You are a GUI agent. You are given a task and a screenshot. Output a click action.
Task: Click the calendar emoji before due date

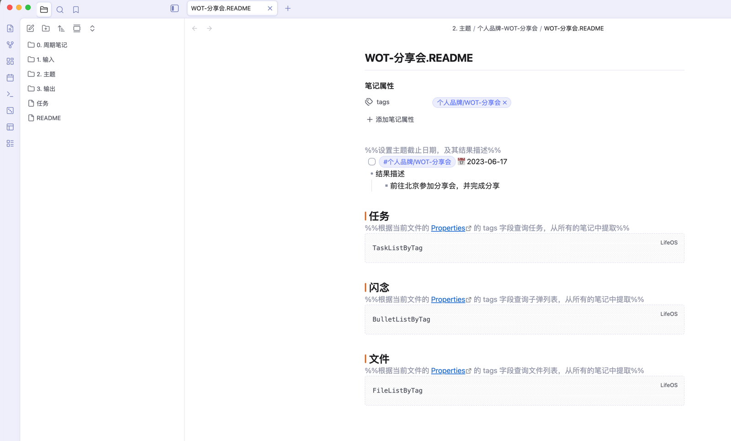(x=461, y=162)
